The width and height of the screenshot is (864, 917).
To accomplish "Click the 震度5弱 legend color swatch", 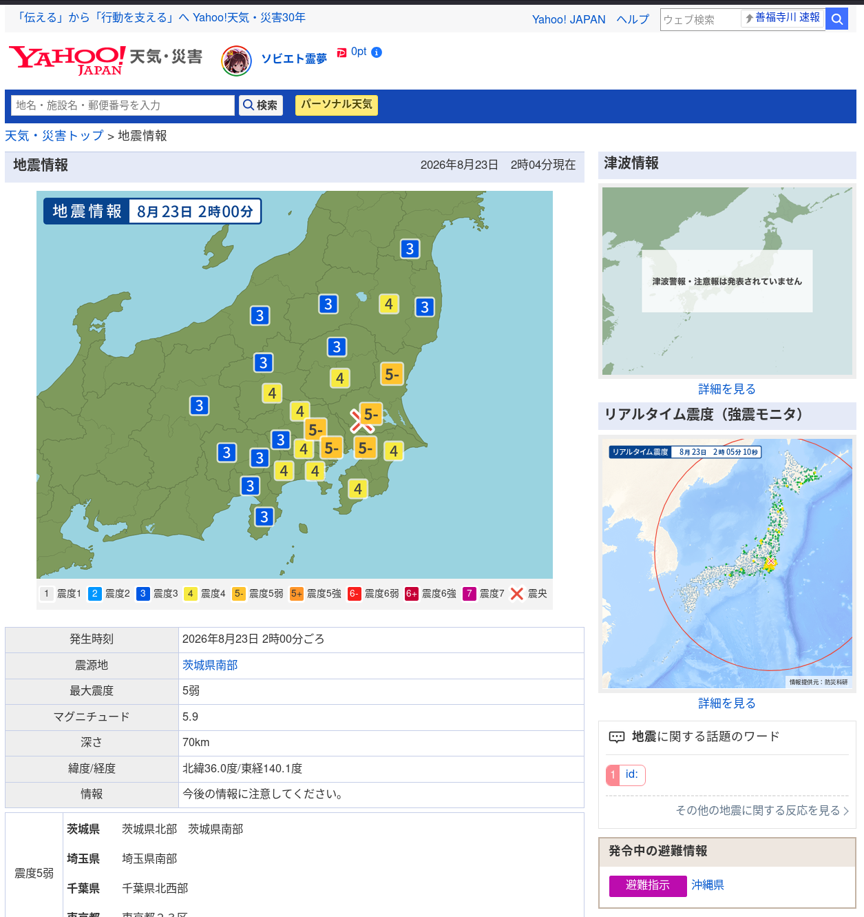I will click(x=238, y=594).
